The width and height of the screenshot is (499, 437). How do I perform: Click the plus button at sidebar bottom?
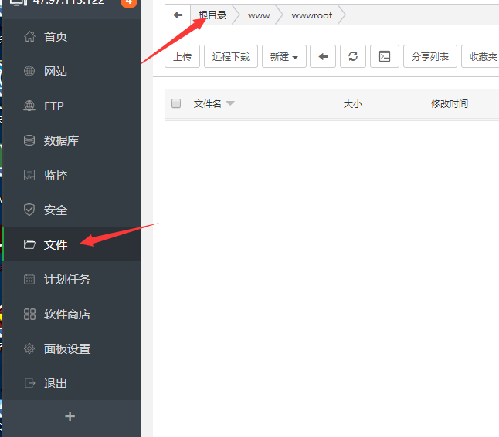(70, 416)
